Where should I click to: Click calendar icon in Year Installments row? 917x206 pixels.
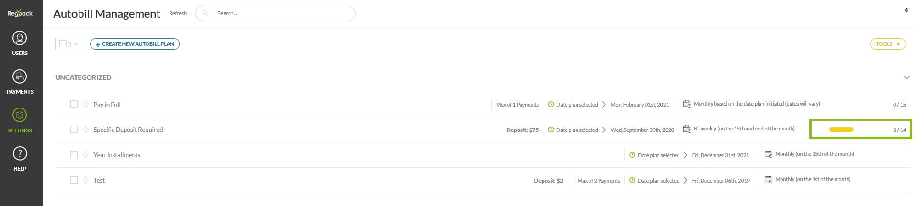click(x=768, y=154)
